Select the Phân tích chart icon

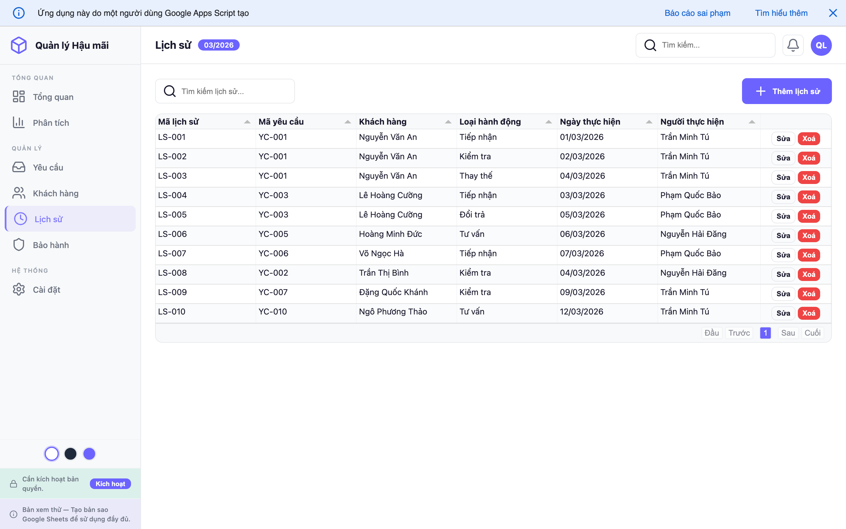[x=19, y=123]
